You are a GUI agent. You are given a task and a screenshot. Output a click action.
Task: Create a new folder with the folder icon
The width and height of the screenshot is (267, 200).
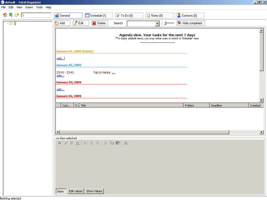click(17, 15)
